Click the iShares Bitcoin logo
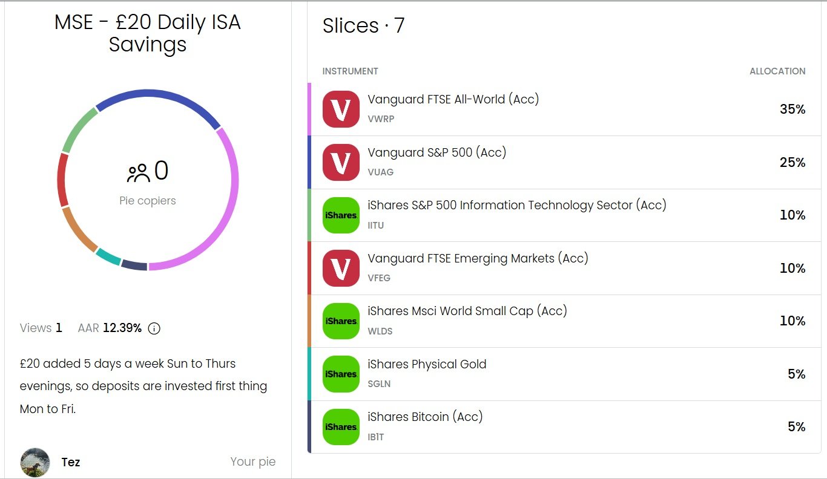The height and width of the screenshot is (479, 827). click(341, 427)
